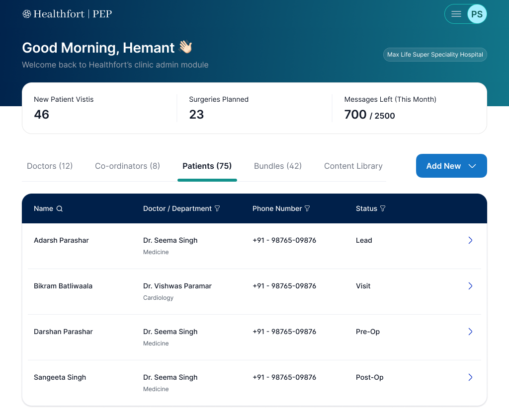The width and height of the screenshot is (509, 408).
Task: Click the Surgeries Planned stat card
Action: (219, 108)
